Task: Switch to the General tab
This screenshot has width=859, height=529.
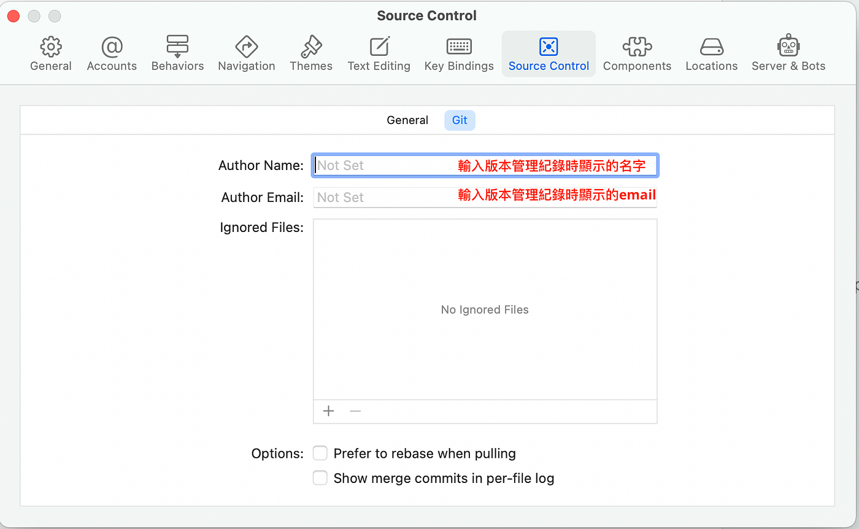Action: [407, 120]
